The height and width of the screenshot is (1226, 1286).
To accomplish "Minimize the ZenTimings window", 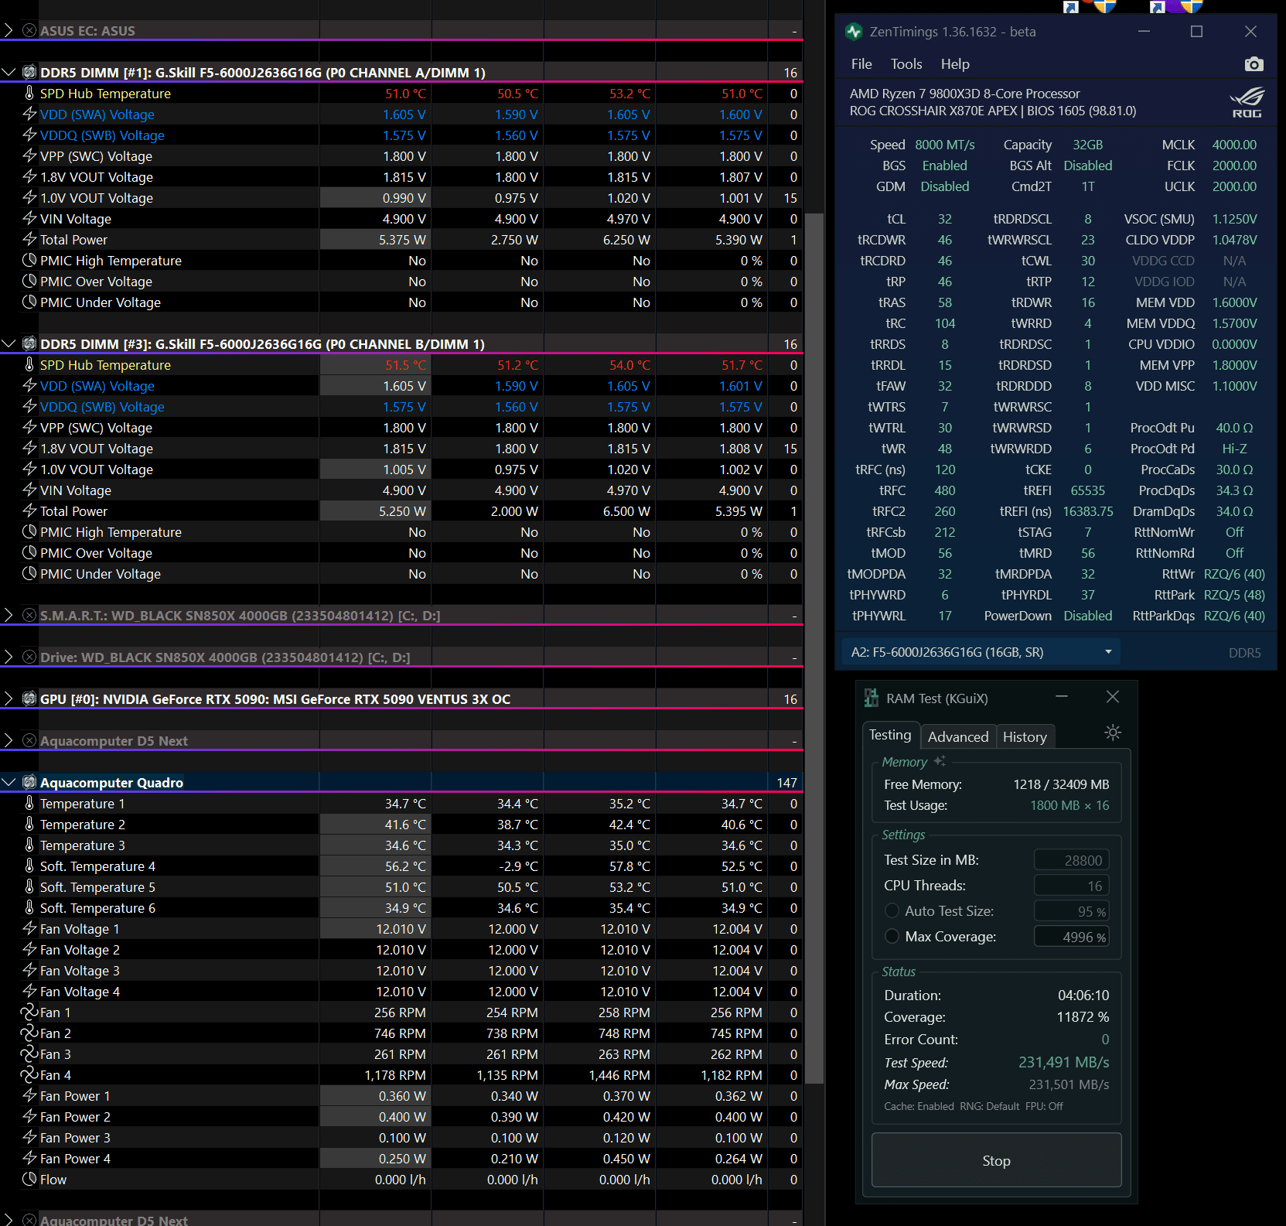I will pos(1144,32).
